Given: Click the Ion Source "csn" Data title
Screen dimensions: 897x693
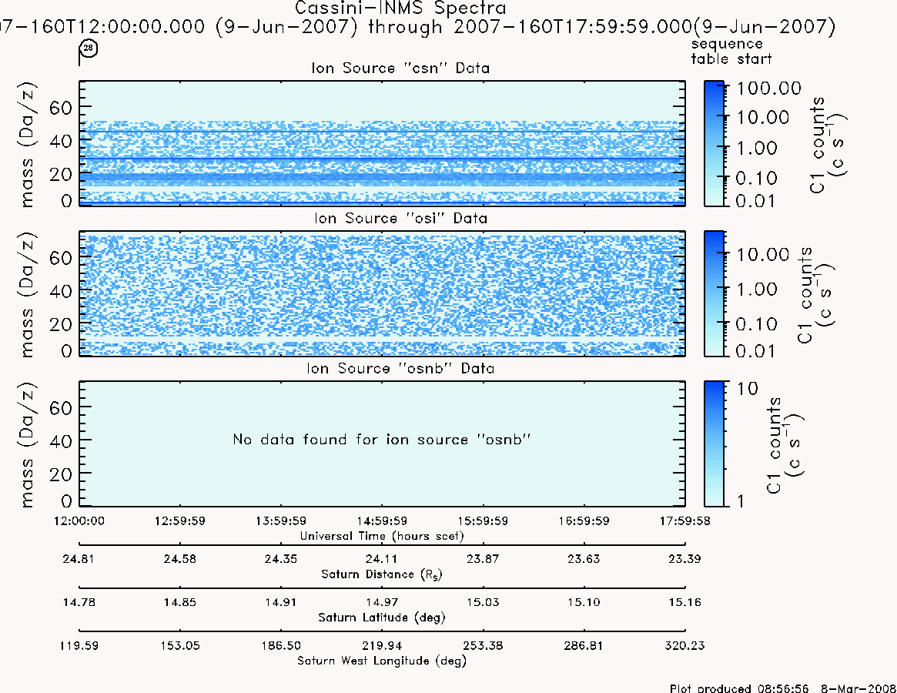Looking at the screenshot, I should coord(400,68).
